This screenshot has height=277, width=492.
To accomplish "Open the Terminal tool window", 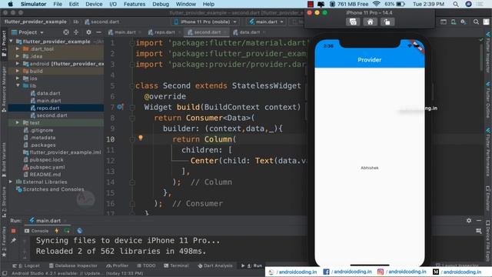I will coord(176,265).
